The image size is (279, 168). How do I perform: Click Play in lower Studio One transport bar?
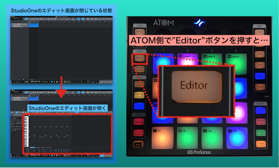[55, 156]
